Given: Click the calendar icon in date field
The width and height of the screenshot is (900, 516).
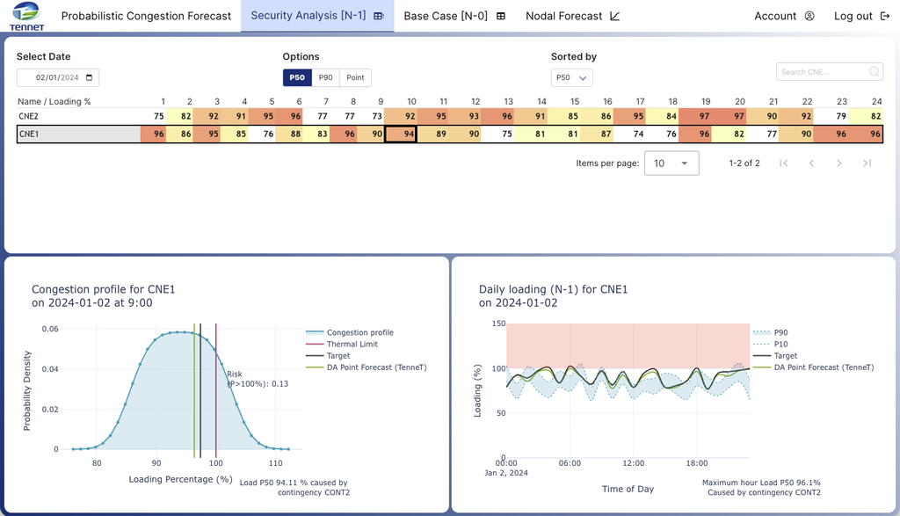Looking at the screenshot, I should tap(91, 77).
